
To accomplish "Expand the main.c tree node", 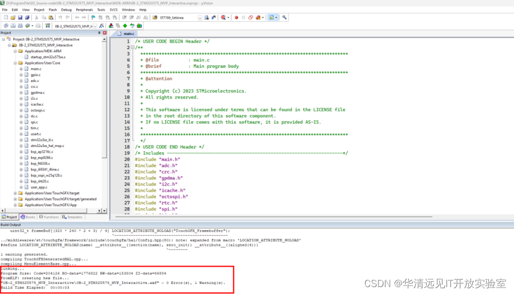I will pyautogui.click(x=21, y=69).
